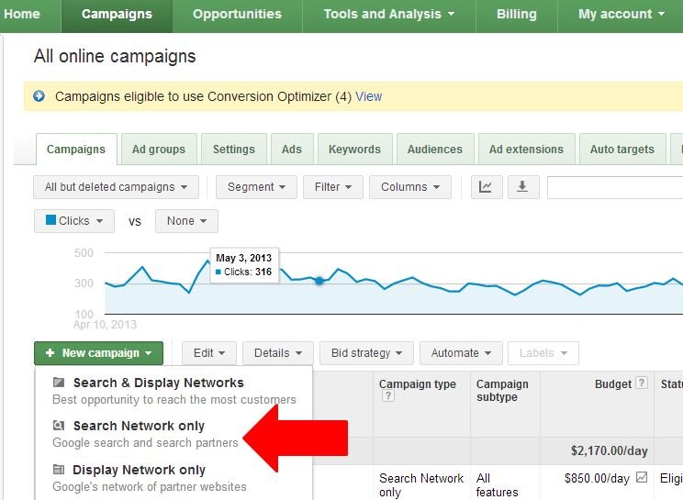Click the Budget column help question icon
The width and height of the screenshot is (683, 500).
click(x=641, y=383)
